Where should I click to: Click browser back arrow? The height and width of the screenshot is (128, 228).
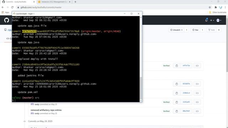pyautogui.click(x=3, y=7)
